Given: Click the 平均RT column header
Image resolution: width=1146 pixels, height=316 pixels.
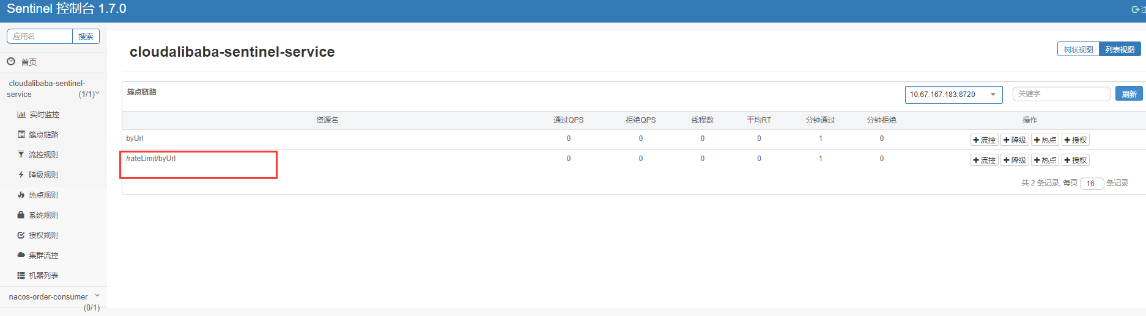Looking at the screenshot, I should 759,120.
